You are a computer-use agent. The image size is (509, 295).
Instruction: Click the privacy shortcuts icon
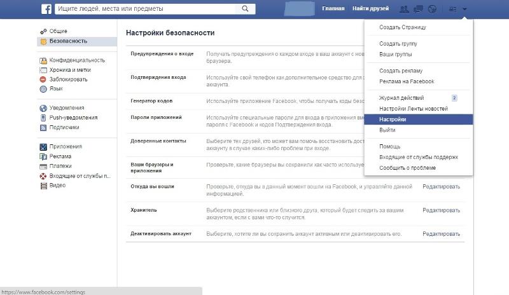pos(453,9)
